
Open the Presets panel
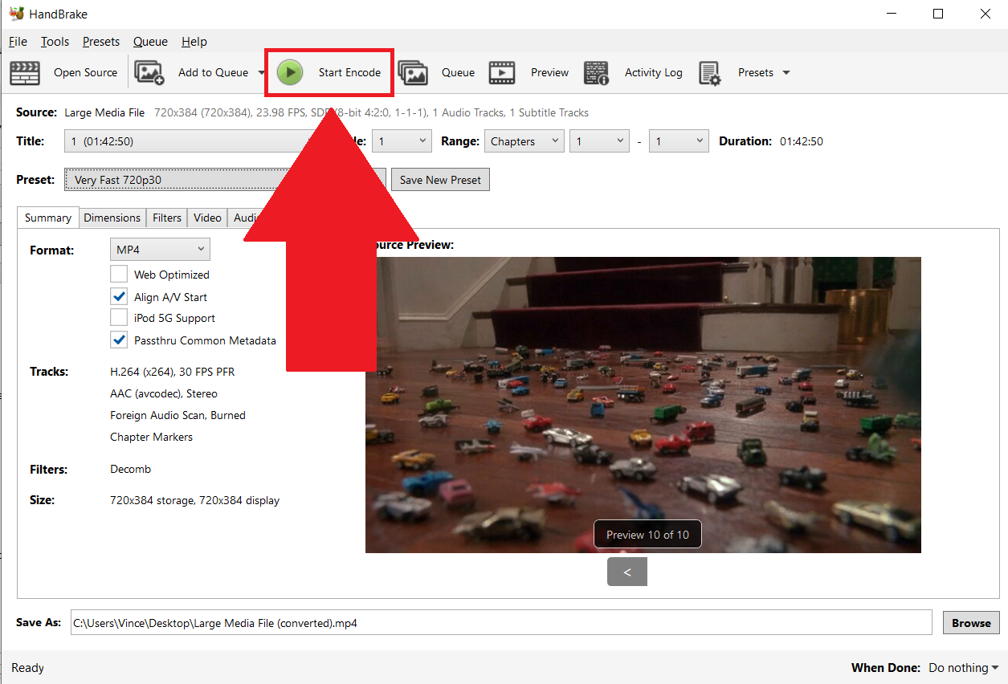pos(755,72)
